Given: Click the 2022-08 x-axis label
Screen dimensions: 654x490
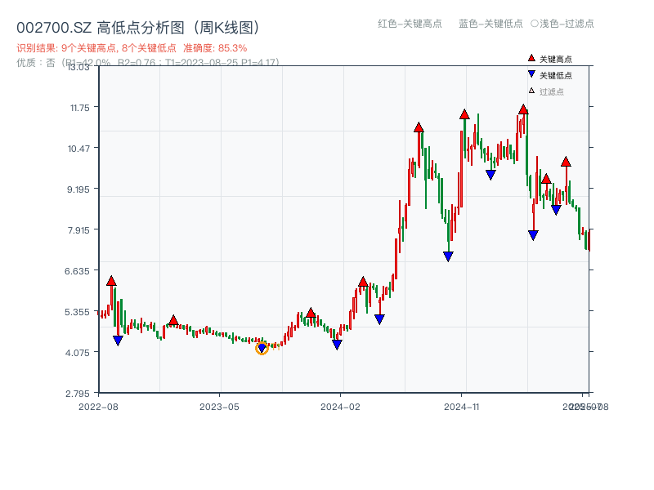Looking at the screenshot, I should point(98,407).
